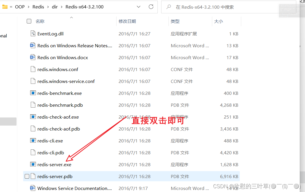Click the 1,628 KB size of redis-server.exe
The height and width of the screenshot is (192, 305).
click(229, 164)
